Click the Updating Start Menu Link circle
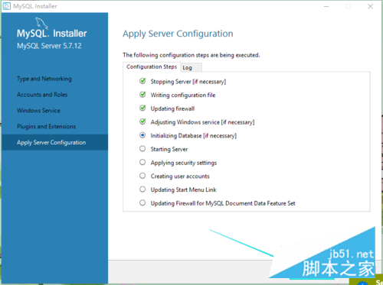Image resolution: width=383 pixels, height=285 pixels. pos(142,189)
